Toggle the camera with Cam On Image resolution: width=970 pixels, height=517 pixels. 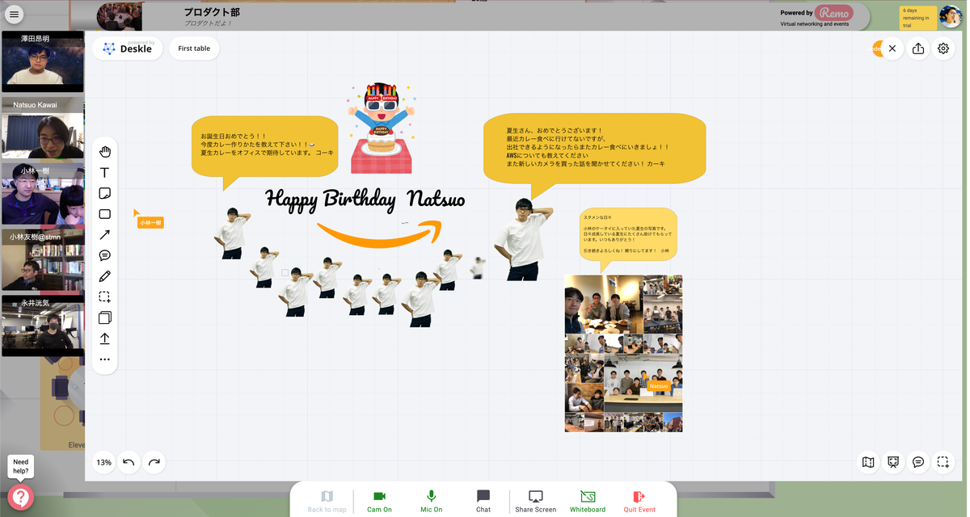[379, 500]
